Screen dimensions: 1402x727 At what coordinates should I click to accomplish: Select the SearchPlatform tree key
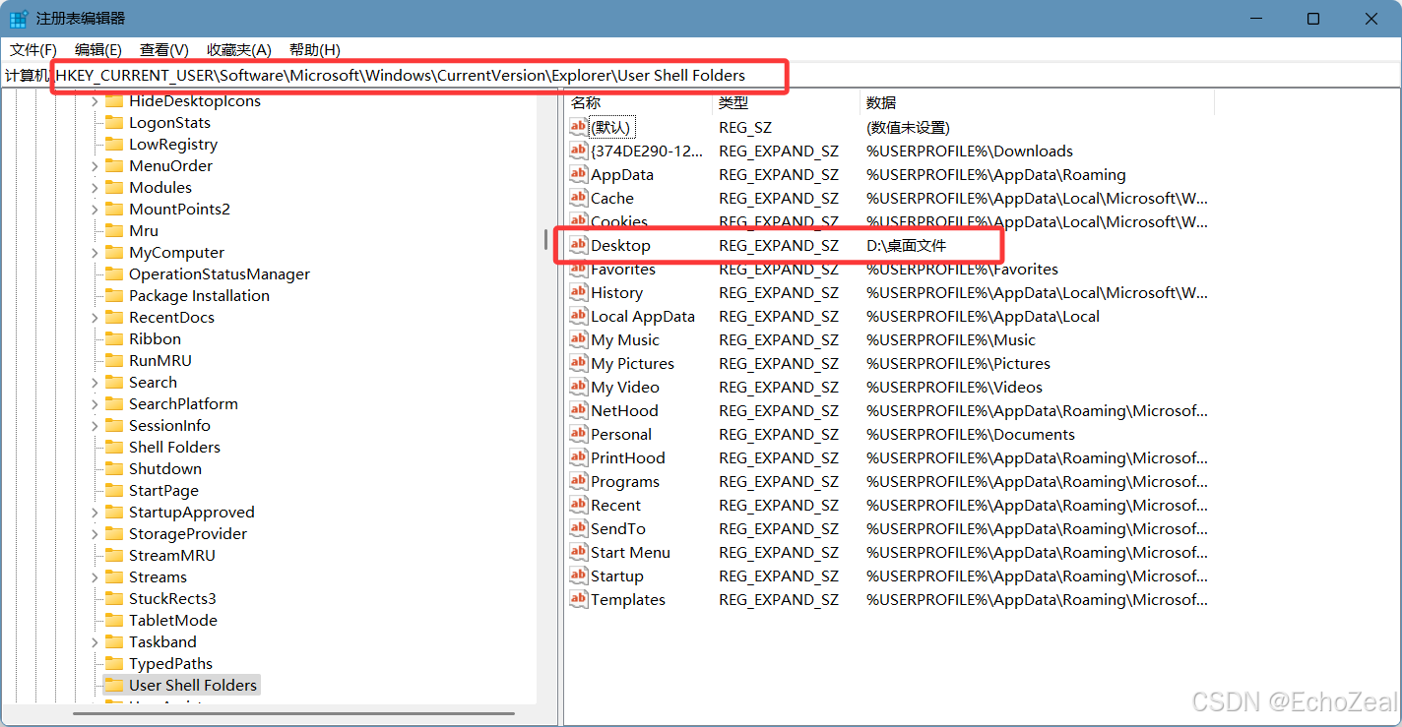(x=183, y=404)
